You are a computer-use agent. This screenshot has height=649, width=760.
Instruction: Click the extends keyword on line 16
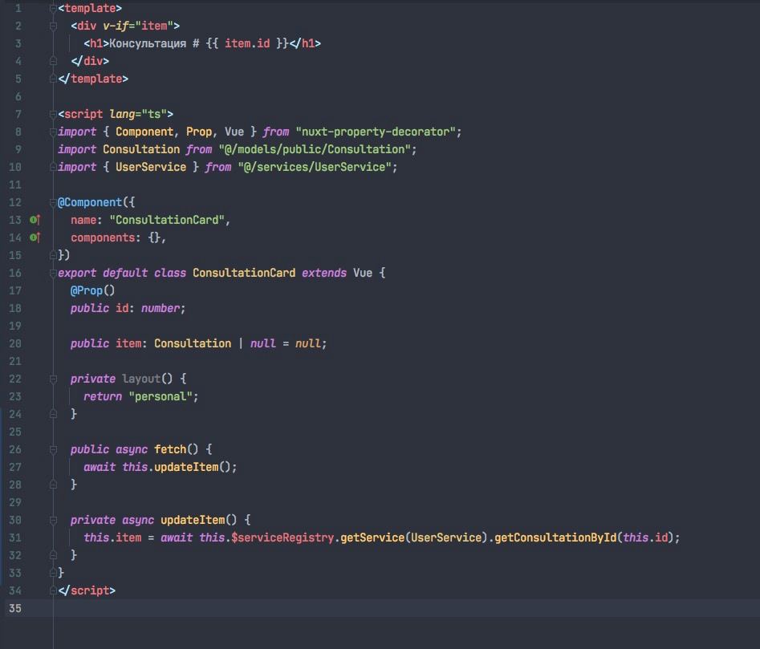pyautogui.click(x=324, y=274)
